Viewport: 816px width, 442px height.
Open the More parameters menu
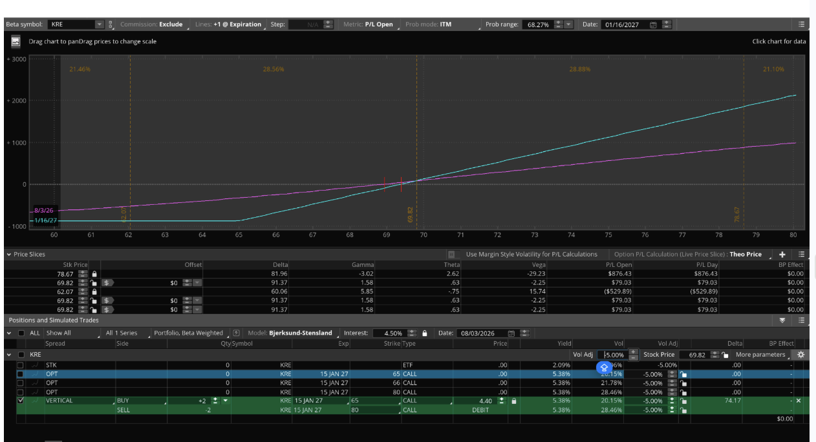pos(763,355)
